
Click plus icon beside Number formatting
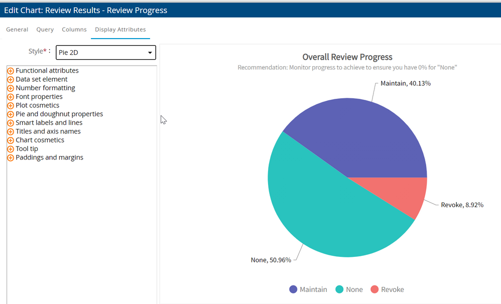click(11, 88)
